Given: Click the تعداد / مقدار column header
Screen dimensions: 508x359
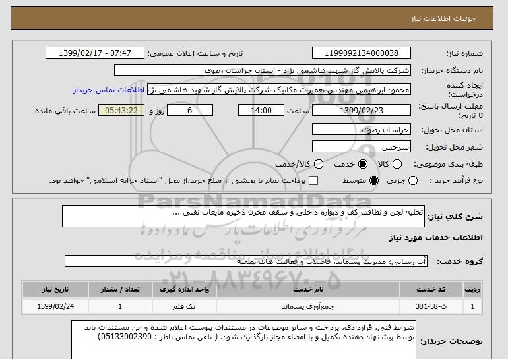Looking at the screenshot, I should point(120,289).
